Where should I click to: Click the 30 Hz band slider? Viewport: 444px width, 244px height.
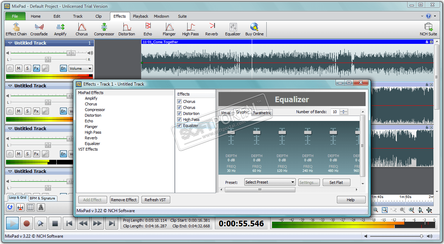click(231, 133)
